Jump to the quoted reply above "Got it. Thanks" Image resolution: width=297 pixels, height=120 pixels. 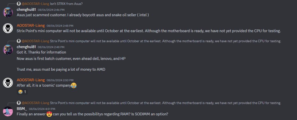click(166, 41)
